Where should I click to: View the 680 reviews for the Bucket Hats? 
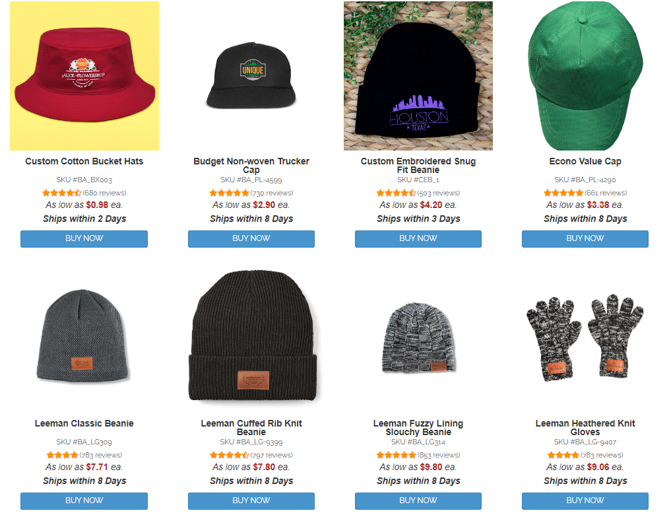(104, 193)
